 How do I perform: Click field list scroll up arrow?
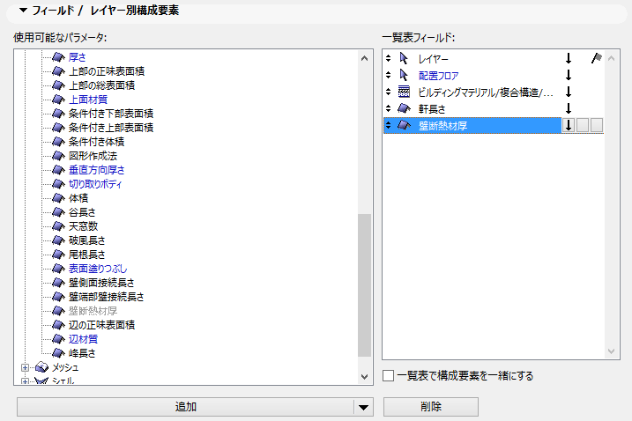pyautogui.click(x=611, y=58)
